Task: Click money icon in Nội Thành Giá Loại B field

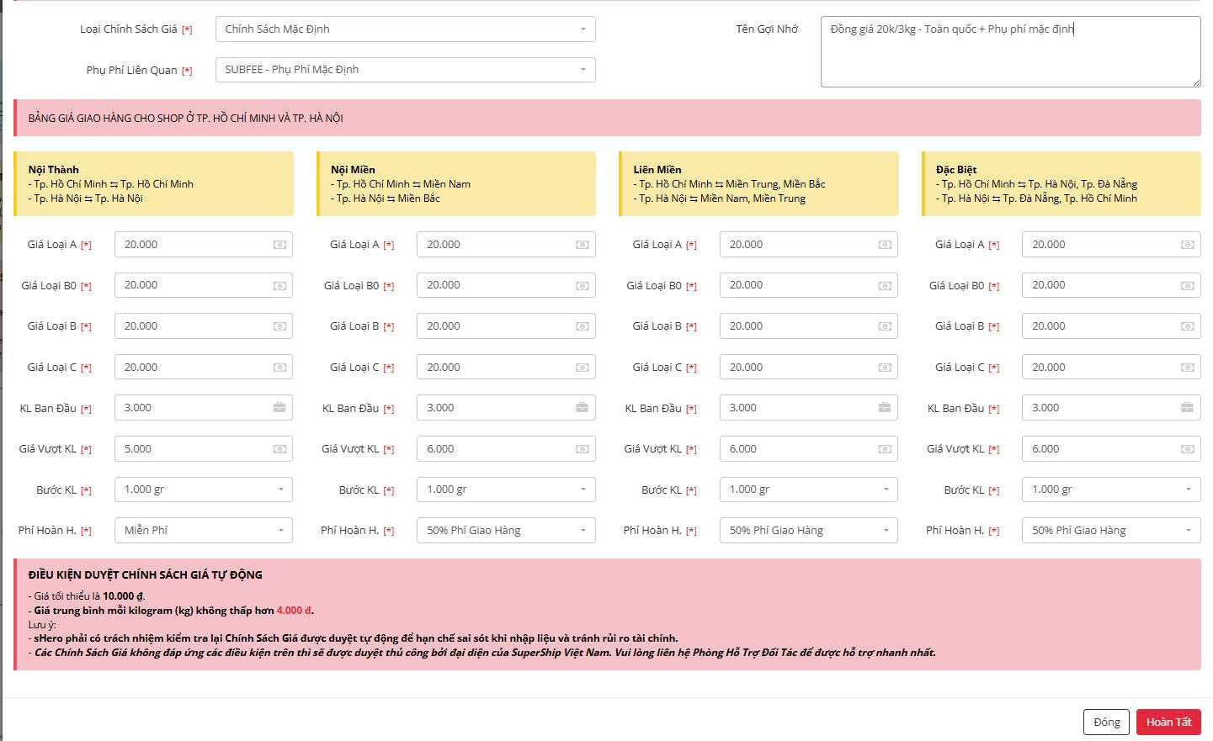Action: click(279, 326)
